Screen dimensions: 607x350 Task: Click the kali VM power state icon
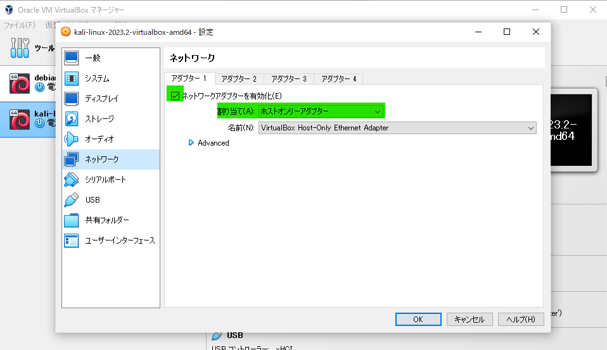coord(39,123)
